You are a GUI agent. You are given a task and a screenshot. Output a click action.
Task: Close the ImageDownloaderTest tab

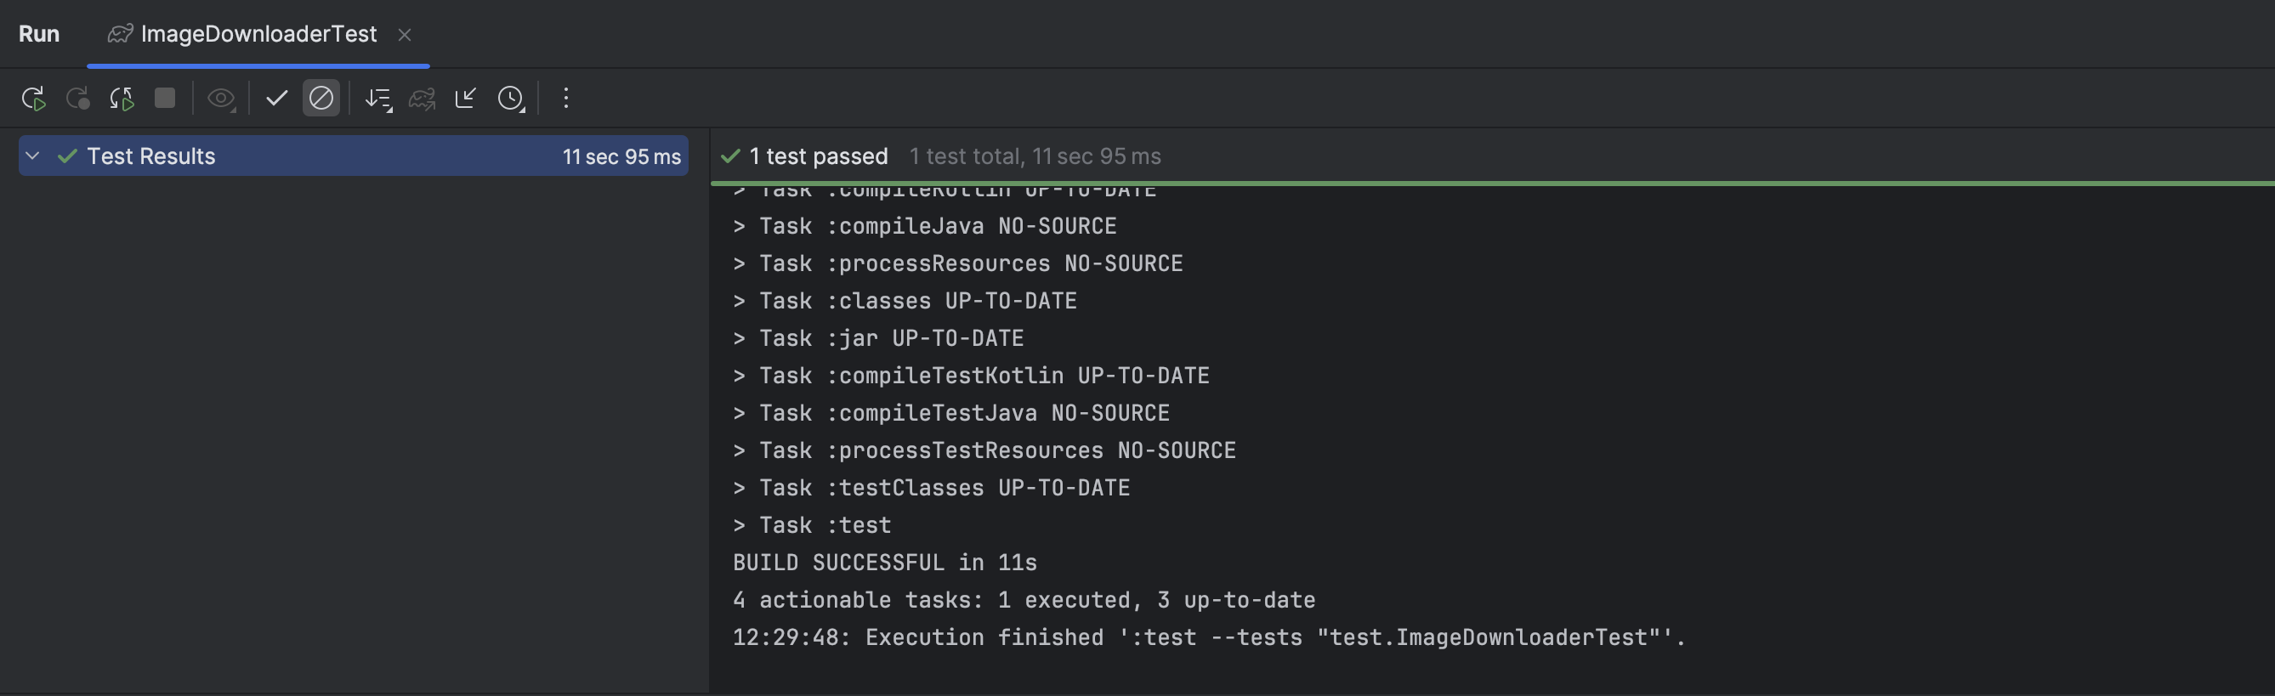pyautogui.click(x=405, y=35)
